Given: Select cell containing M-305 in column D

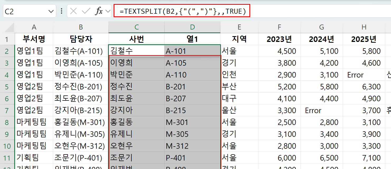Looking at the screenshot, I should 192,134.
